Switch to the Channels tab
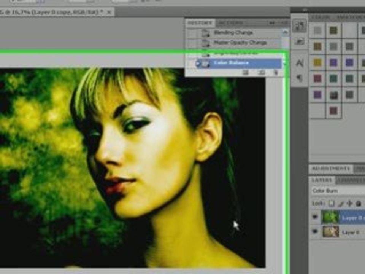The width and height of the screenshot is (365, 274). tap(350, 180)
